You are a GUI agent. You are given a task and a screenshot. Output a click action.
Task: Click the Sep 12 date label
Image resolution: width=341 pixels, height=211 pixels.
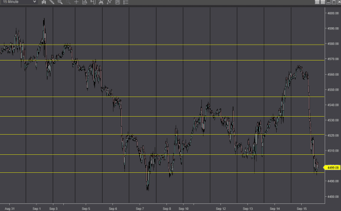[221, 209]
